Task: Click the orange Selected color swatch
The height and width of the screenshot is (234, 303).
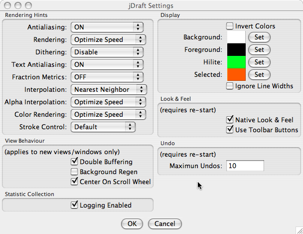Action: (x=236, y=74)
